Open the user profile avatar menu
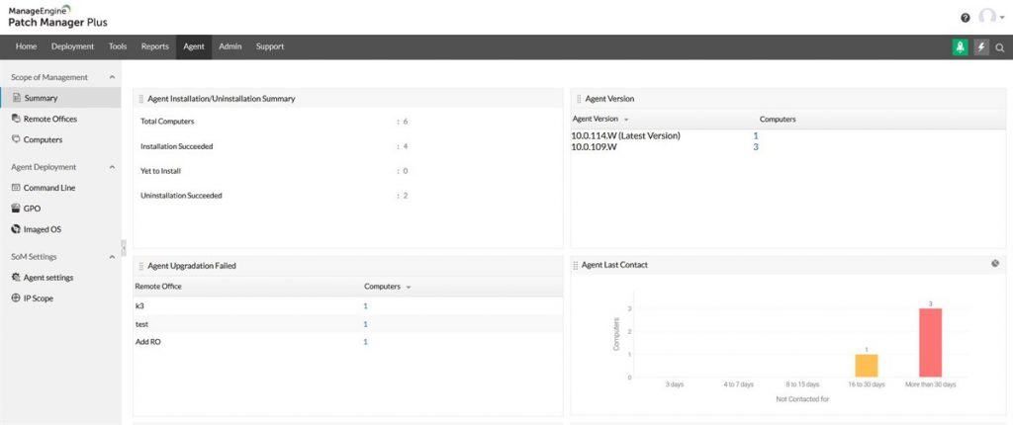The image size is (1013, 425). [986, 17]
